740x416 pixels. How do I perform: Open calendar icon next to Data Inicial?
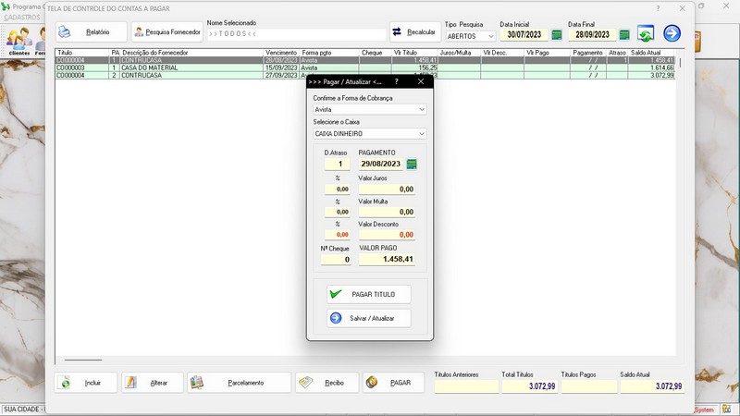557,35
